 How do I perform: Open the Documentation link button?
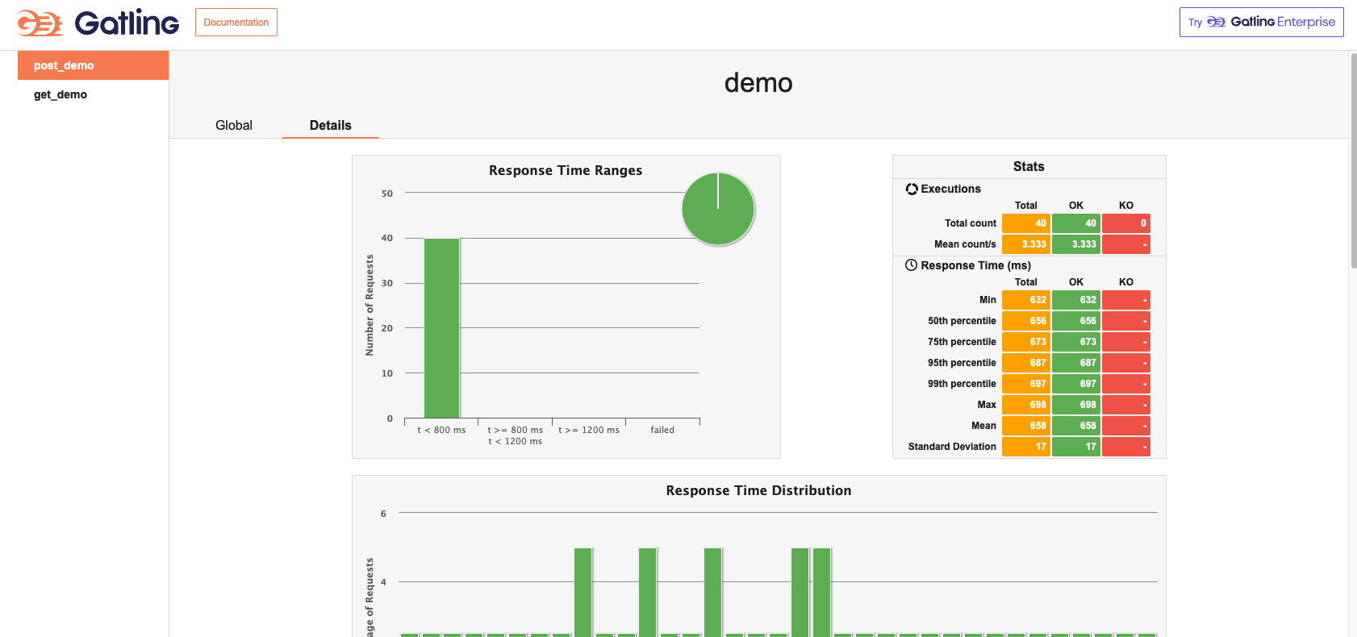236,23
